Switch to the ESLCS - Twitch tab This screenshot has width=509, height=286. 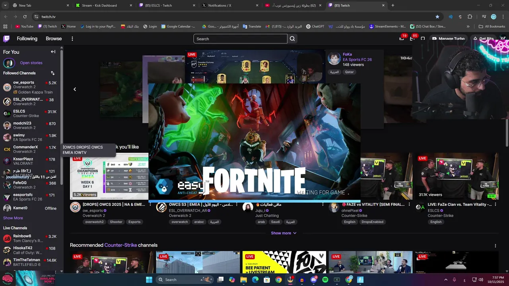coord(167,6)
